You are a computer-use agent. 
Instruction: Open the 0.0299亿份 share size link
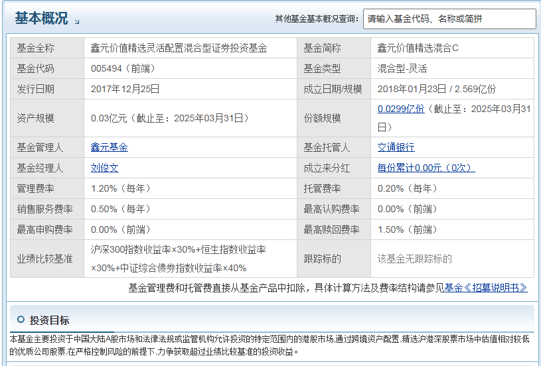click(x=401, y=109)
